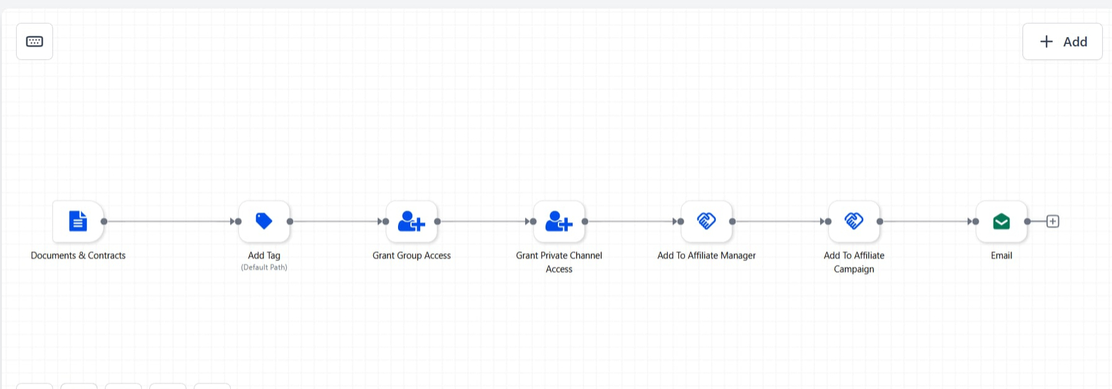Open the Add To Affiliate Manager node
Viewport: 1112px width, 389px height.
point(707,221)
